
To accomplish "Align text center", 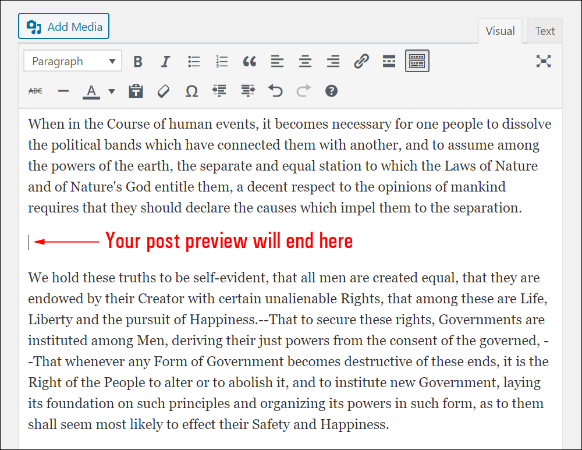I will tap(305, 61).
